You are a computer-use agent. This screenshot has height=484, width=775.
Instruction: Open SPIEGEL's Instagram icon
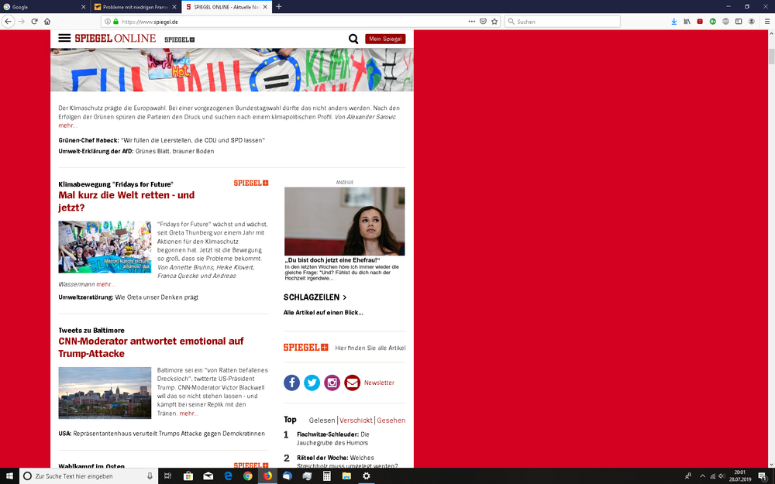pyautogui.click(x=332, y=383)
